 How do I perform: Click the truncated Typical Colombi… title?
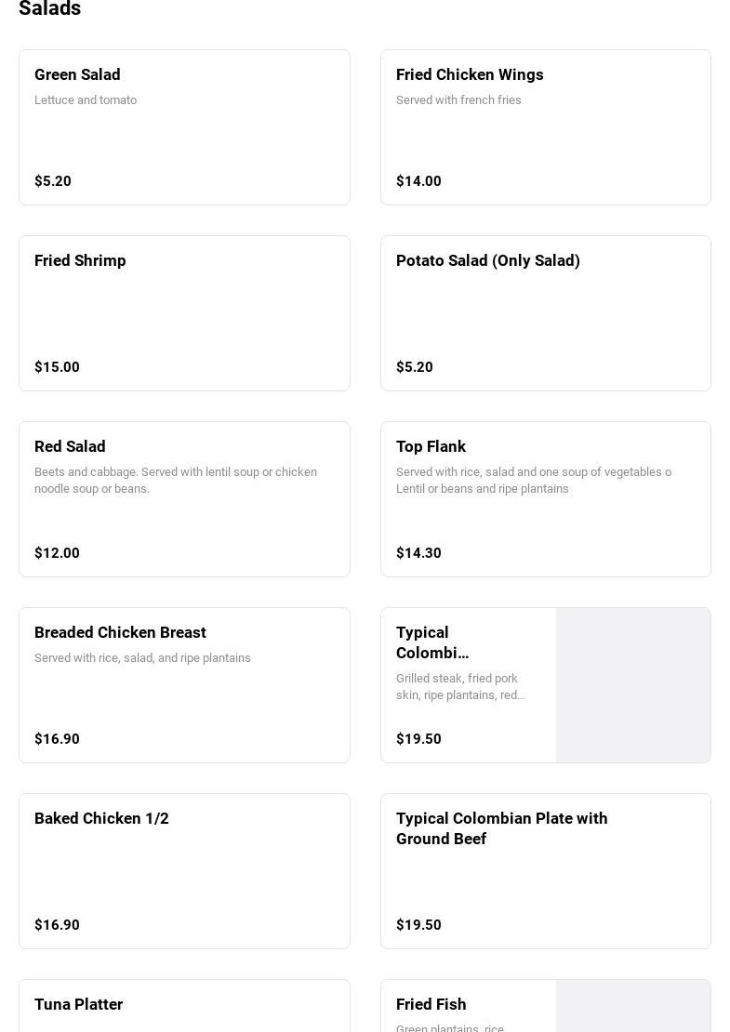[x=432, y=642]
